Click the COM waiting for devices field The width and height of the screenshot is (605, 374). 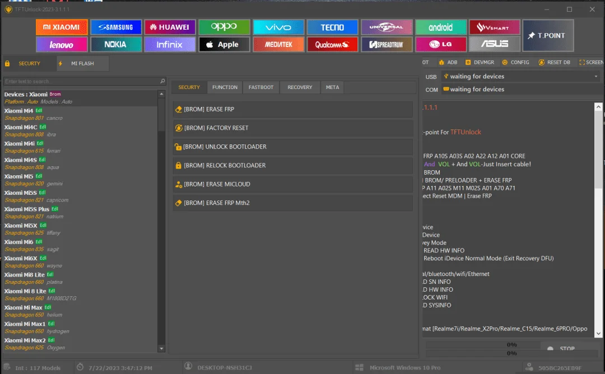point(521,89)
